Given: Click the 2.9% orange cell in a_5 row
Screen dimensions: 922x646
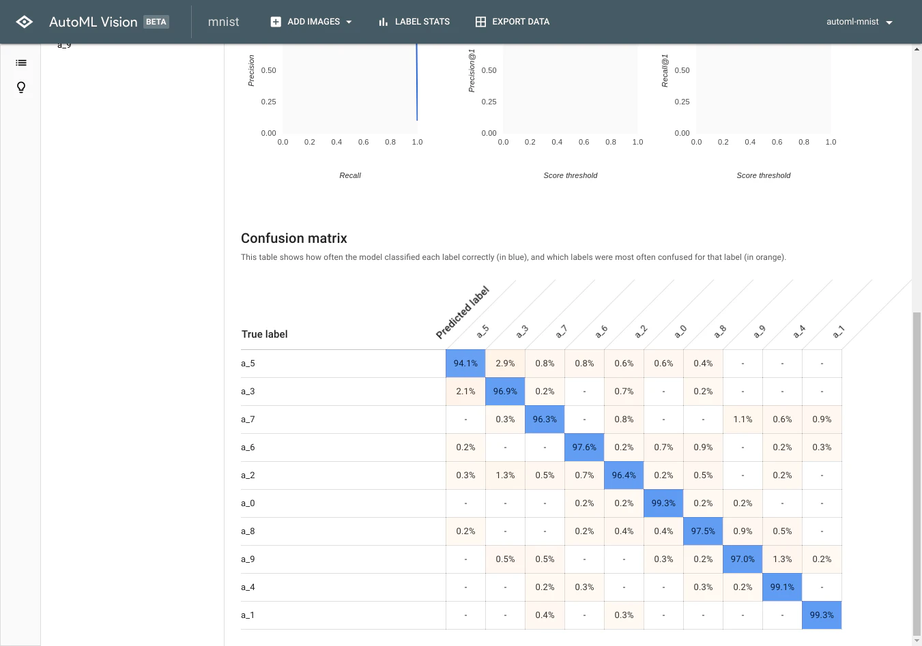Looking at the screenshot, I should tap(505, 364).
